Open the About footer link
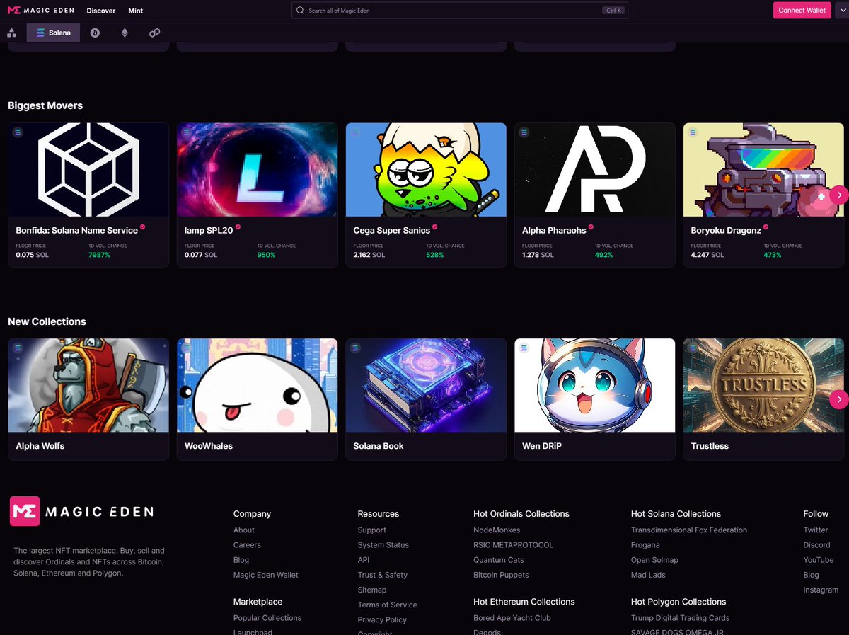This screenshot has width=849, height=635. point(244,530)
